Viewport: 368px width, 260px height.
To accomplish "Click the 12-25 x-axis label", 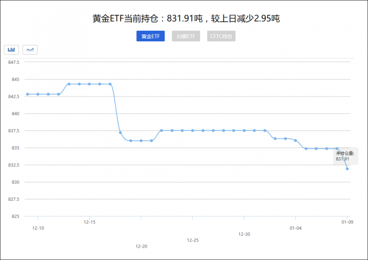I will pos(193,240).
